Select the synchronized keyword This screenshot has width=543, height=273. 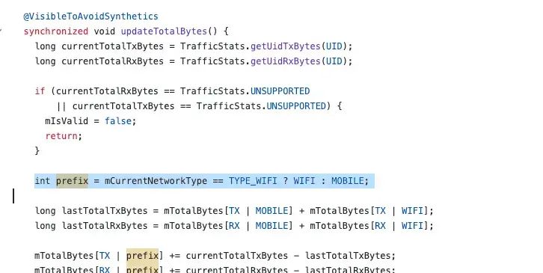[56, 31]
